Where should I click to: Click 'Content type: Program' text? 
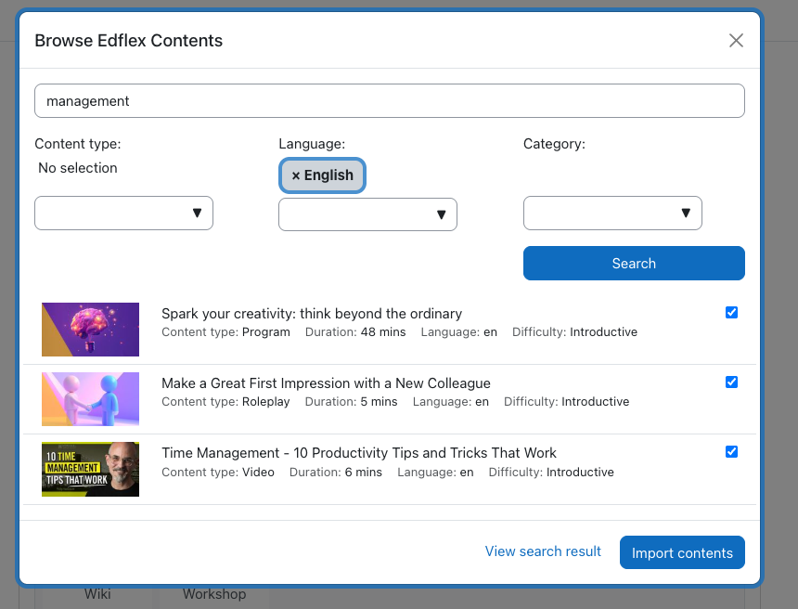225,332
